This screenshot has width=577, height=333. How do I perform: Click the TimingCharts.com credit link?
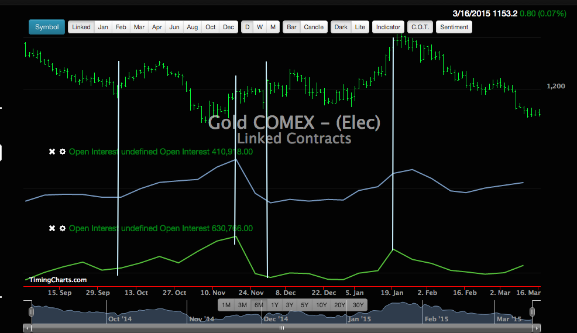click(58, 280)
